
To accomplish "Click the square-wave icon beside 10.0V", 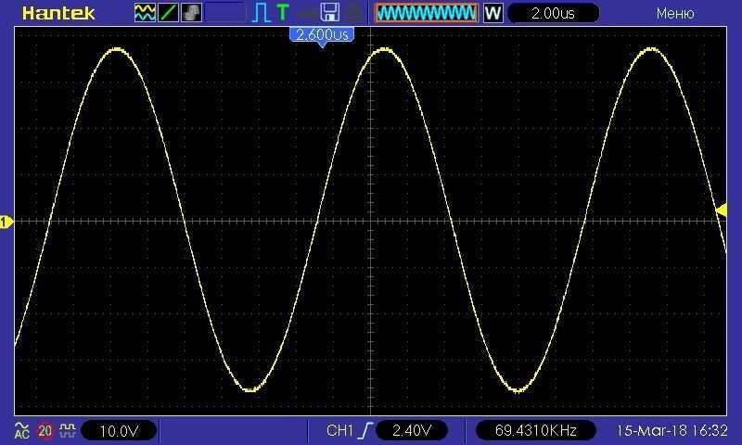I will (x=68, y=430).
